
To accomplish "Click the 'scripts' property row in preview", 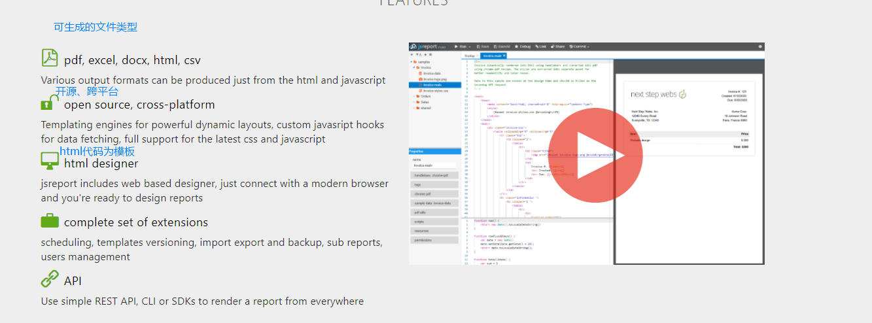I will click(435, 222).
